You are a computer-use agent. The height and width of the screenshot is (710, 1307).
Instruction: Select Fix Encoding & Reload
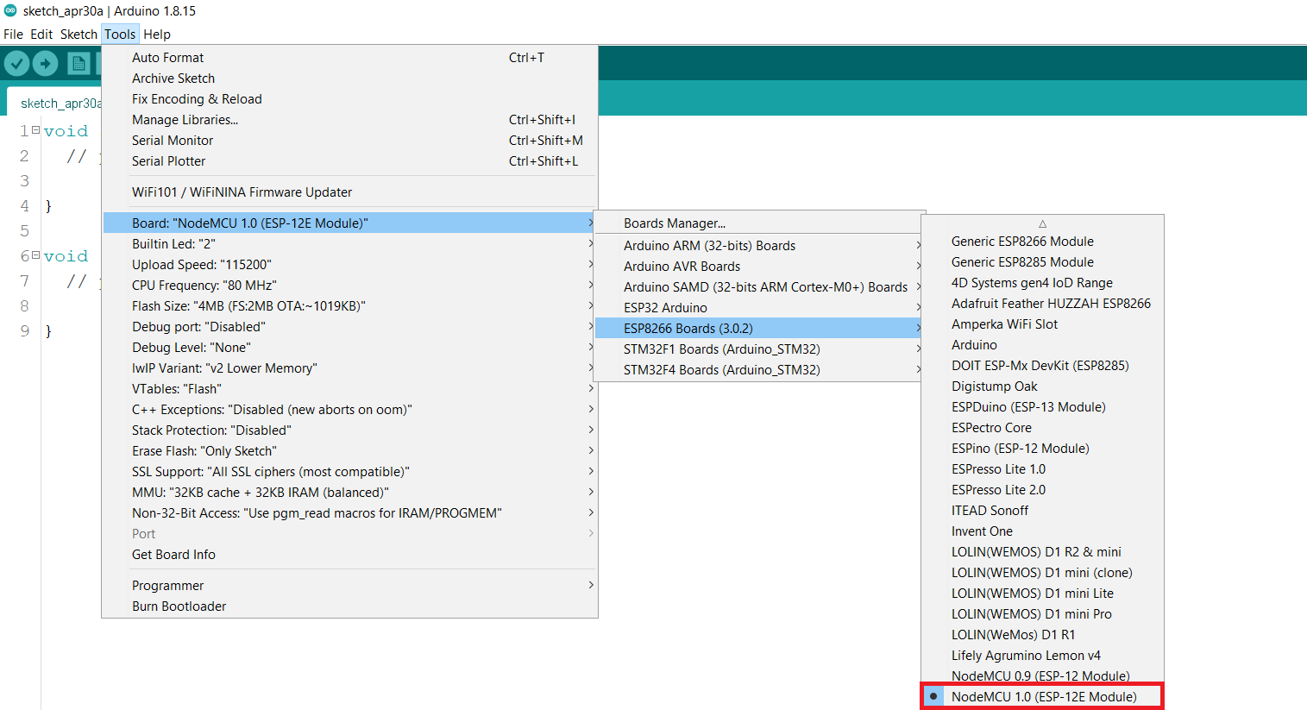click(349, 99)
